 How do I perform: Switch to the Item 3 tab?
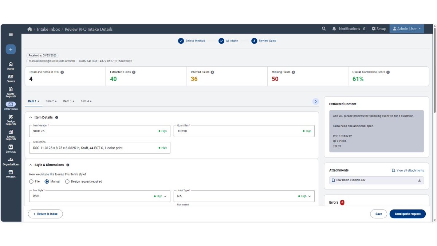68,101
